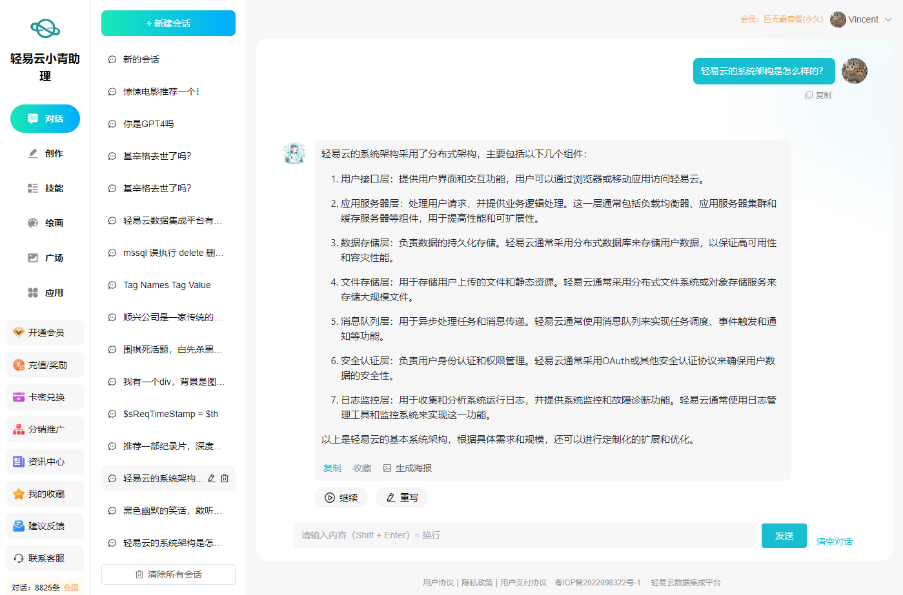The height and width of the screenshot is (595, 903).
Task: Open 联系客服 customer service
Action: (45, 558)
